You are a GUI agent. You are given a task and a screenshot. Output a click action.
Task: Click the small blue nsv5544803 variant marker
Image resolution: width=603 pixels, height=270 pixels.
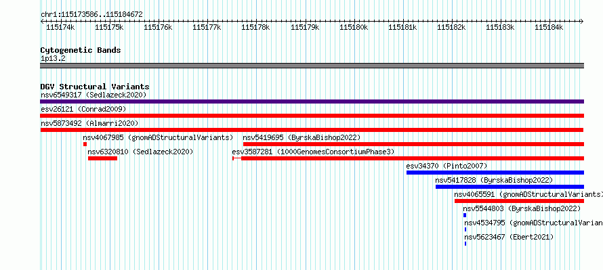coord(465,215)
